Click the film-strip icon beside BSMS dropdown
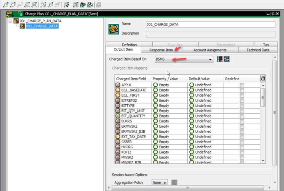This screenshot has height=191, width=284. click(220, 59)
